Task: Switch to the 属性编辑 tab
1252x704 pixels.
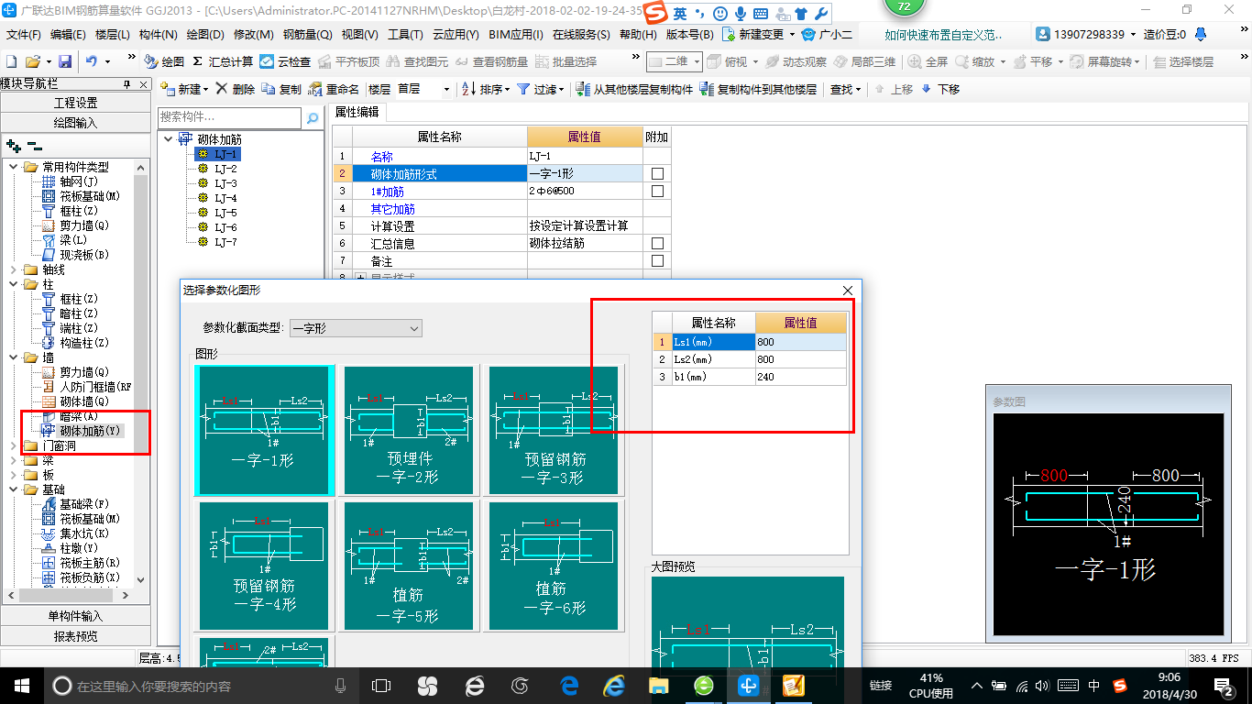Action: [x=358, y=112]
